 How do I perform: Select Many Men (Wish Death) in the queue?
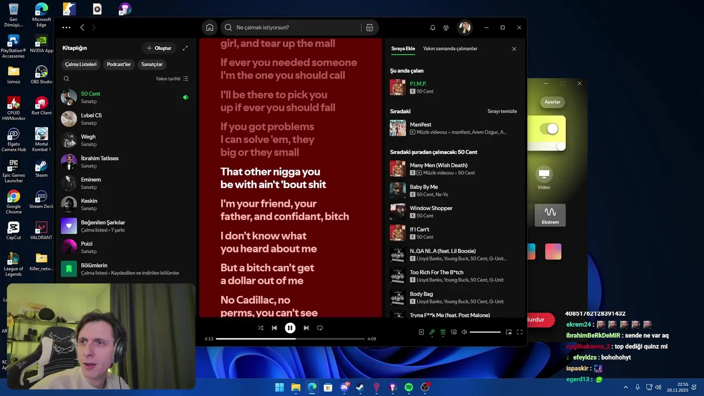coord(454,169)
